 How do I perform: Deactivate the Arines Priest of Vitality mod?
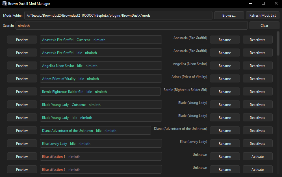click(x=257, y=78)
